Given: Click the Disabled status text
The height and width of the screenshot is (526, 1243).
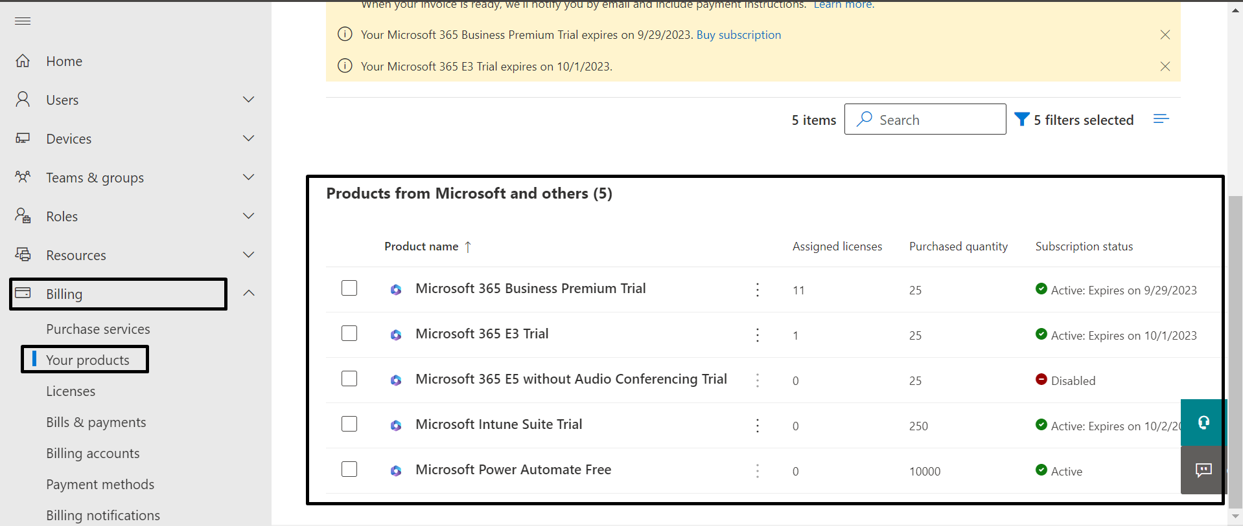Looking at the screenshot, I should click(x=1073, y=381).
